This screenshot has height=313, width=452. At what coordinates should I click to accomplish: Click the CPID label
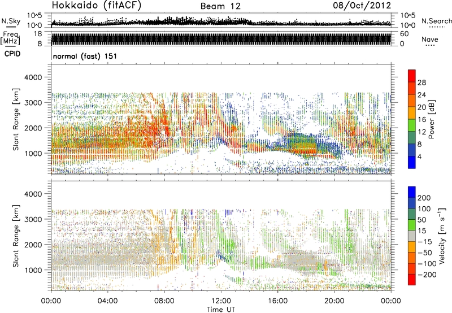point(12,54)
